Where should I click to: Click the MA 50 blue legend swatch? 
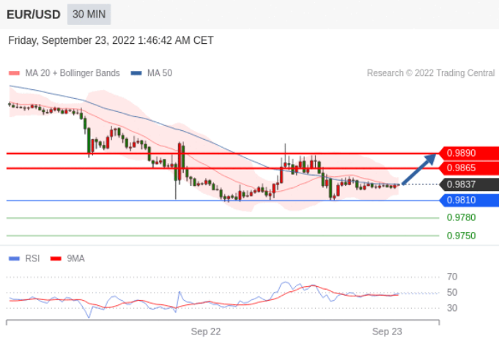tap(136, 73)
